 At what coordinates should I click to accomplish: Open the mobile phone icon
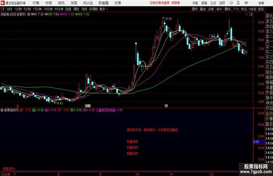(238, 3)
